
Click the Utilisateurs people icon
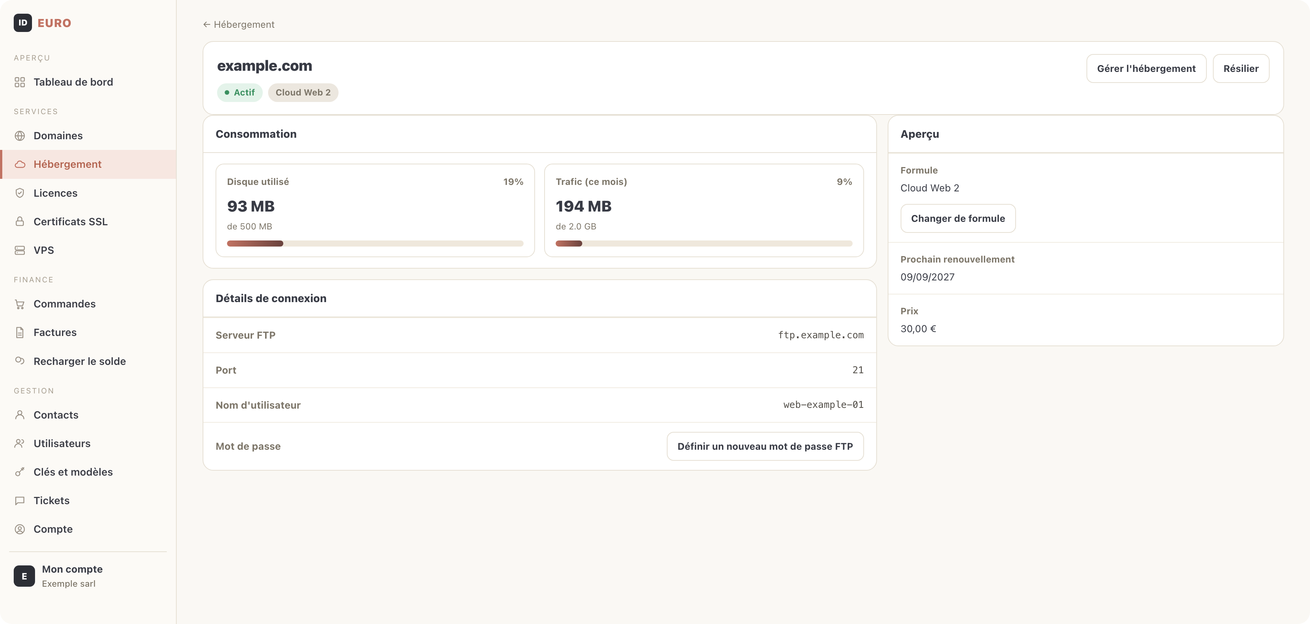20,443
